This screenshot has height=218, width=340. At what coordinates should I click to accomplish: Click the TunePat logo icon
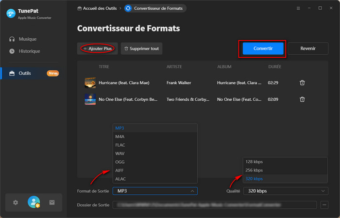click(x=11, y=14)
